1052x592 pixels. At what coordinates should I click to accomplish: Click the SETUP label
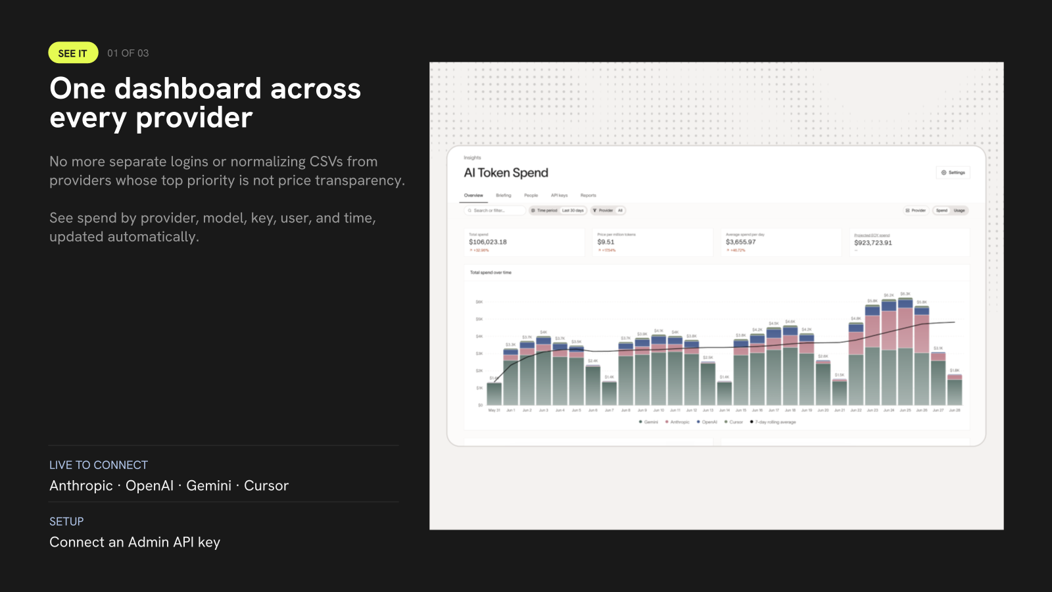click(x=66, y=522)
